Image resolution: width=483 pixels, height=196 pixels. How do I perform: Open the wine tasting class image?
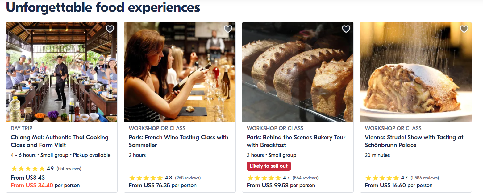[x=180, y=72]
